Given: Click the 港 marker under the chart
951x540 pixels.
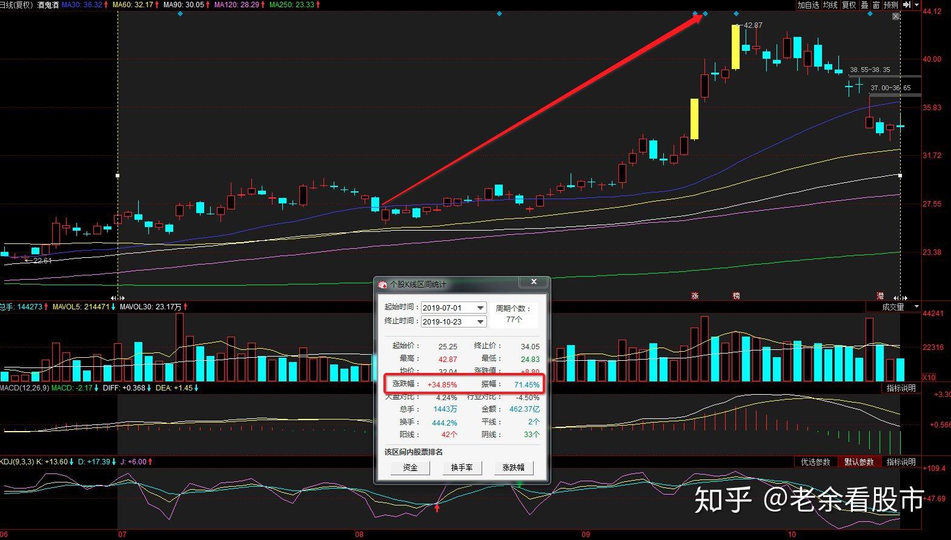Looking at the screenshot, I should click(x=880, y=296).
